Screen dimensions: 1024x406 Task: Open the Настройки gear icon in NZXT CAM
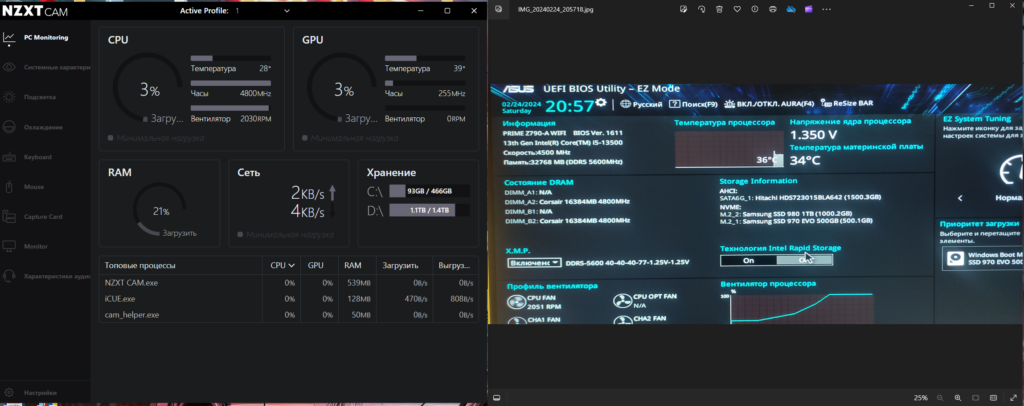click(x=9, y=393)
